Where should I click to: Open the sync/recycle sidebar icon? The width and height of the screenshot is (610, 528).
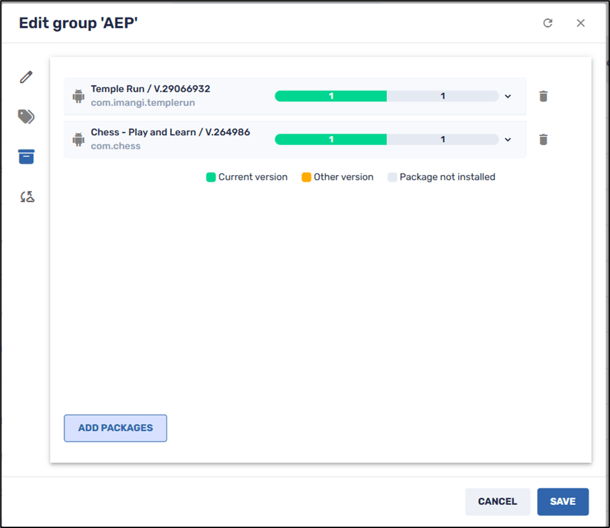[x=26, y=196]
